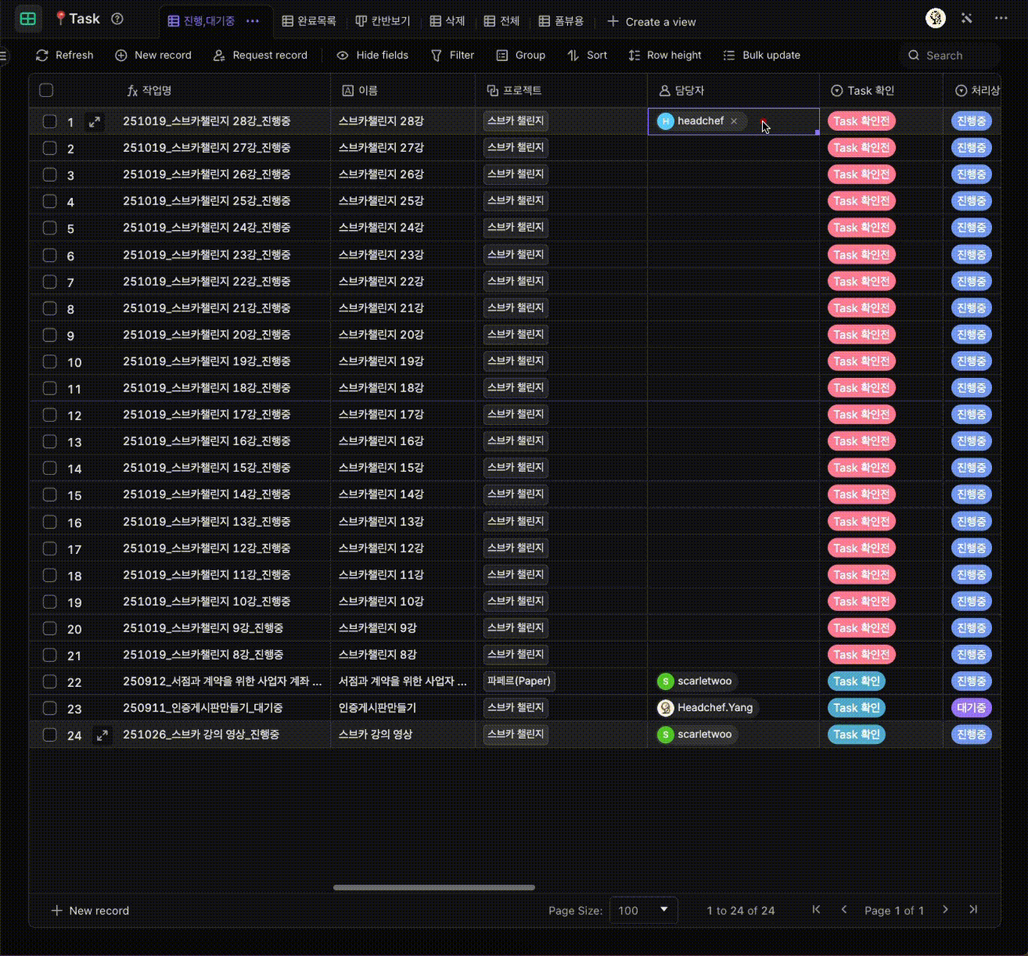1028x956 pixels.
Task: Open options menu for 진행,대기중 view
Action: tap(253, 21)
